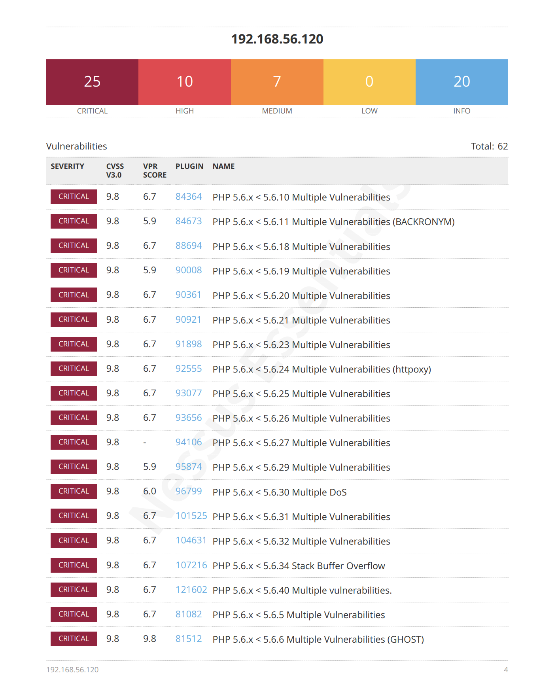556x683 pixels.
Task: Click PHP 5.6.x < 5.6.10 Multiple Vulnerabilities
Action: pyautogui.click(x=301, y=197)
